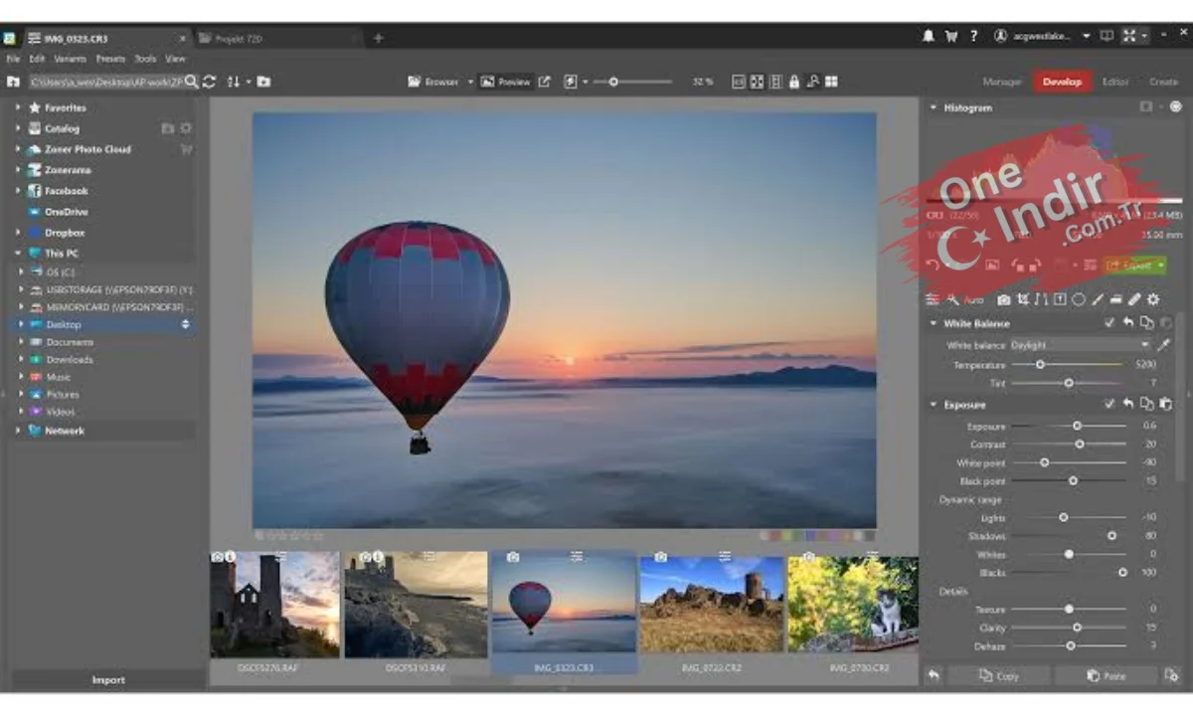Open the shopping cart icon
Viewport: 1193px width, 716px height.
pyautogui.click(x=951, y=36)
